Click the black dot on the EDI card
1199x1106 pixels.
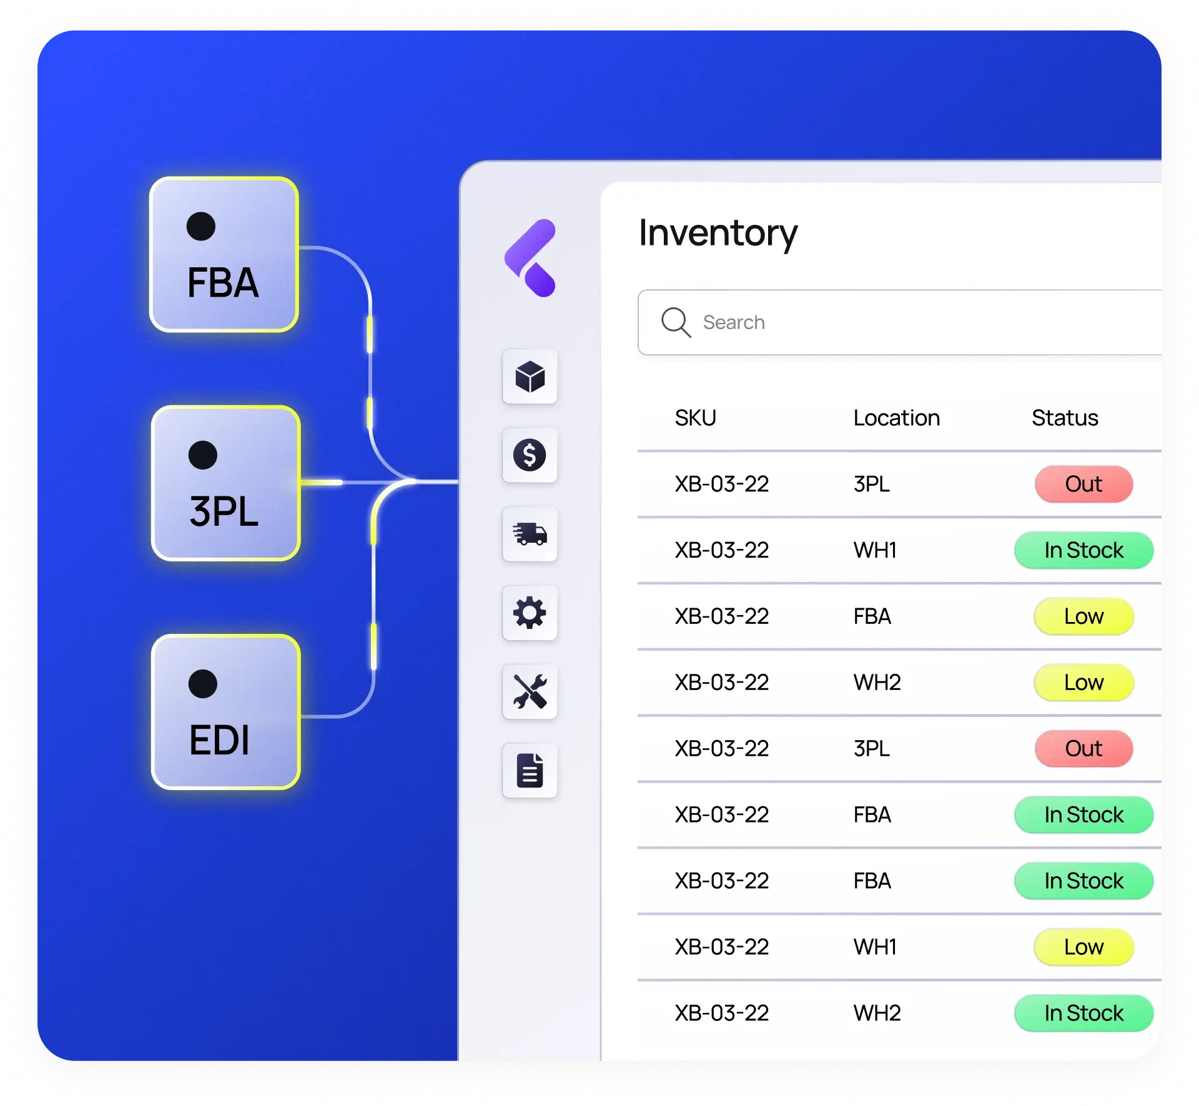[x=203, y=683]
